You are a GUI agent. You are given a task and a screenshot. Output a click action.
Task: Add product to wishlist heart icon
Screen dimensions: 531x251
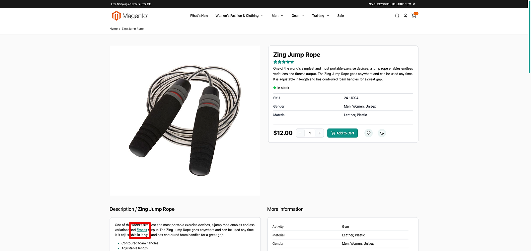[x=368, y=133]
